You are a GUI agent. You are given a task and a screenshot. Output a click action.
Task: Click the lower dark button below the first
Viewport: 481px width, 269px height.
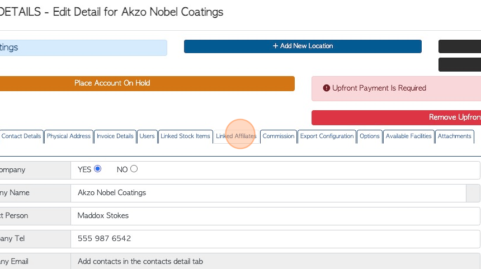460,64
